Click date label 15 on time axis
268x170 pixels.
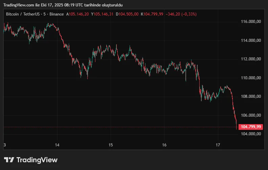(x=111, y=145)
